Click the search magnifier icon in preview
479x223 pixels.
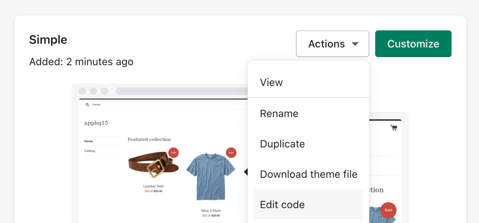tap(87, 104)
